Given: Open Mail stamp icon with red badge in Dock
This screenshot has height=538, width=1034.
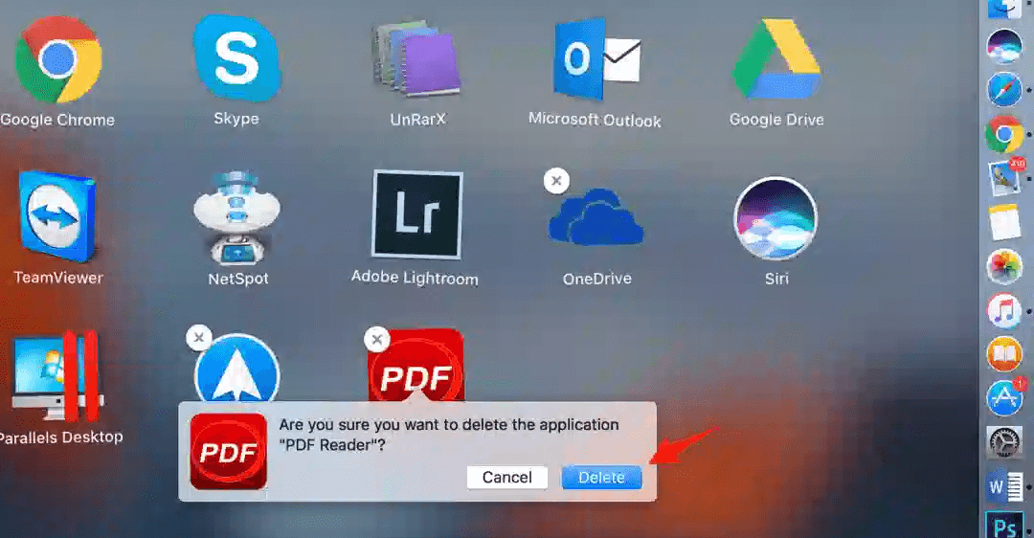Looking at the screenshot, I should coord(1005,177).
